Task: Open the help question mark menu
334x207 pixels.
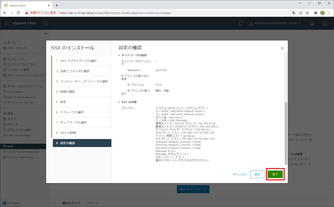Action: point(326,23)
